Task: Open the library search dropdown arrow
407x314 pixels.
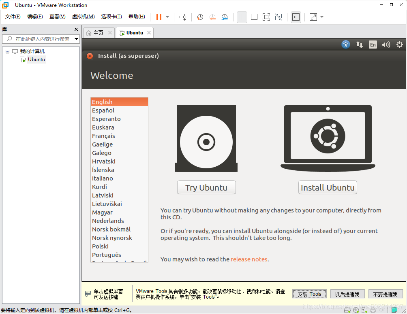Action: pos(76,39)
